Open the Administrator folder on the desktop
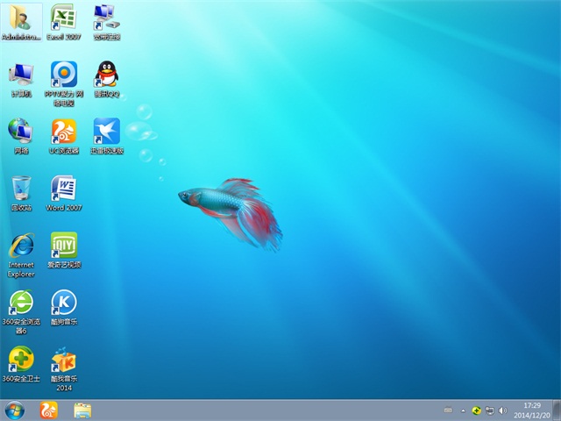 [21, 22]
